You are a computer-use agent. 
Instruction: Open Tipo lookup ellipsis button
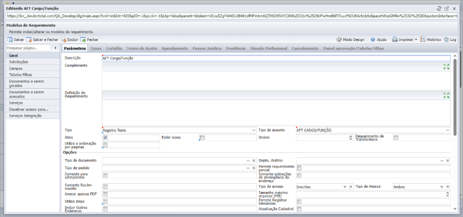254,130
